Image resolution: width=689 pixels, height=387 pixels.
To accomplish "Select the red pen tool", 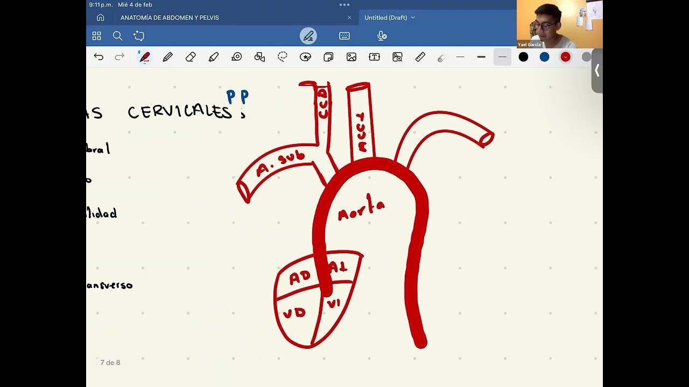I will click(144, 57).
